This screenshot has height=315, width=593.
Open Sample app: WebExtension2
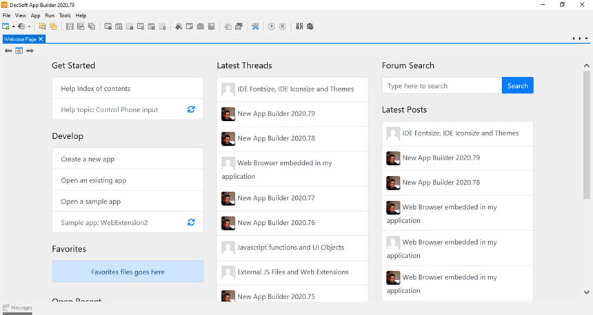point(128,222)
